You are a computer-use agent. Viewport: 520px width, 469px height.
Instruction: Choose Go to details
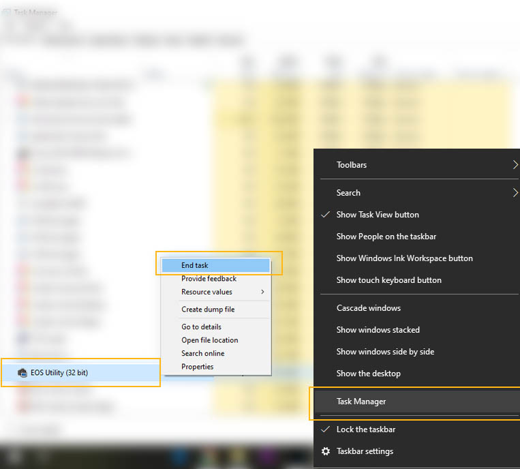[x=216, y=327]
